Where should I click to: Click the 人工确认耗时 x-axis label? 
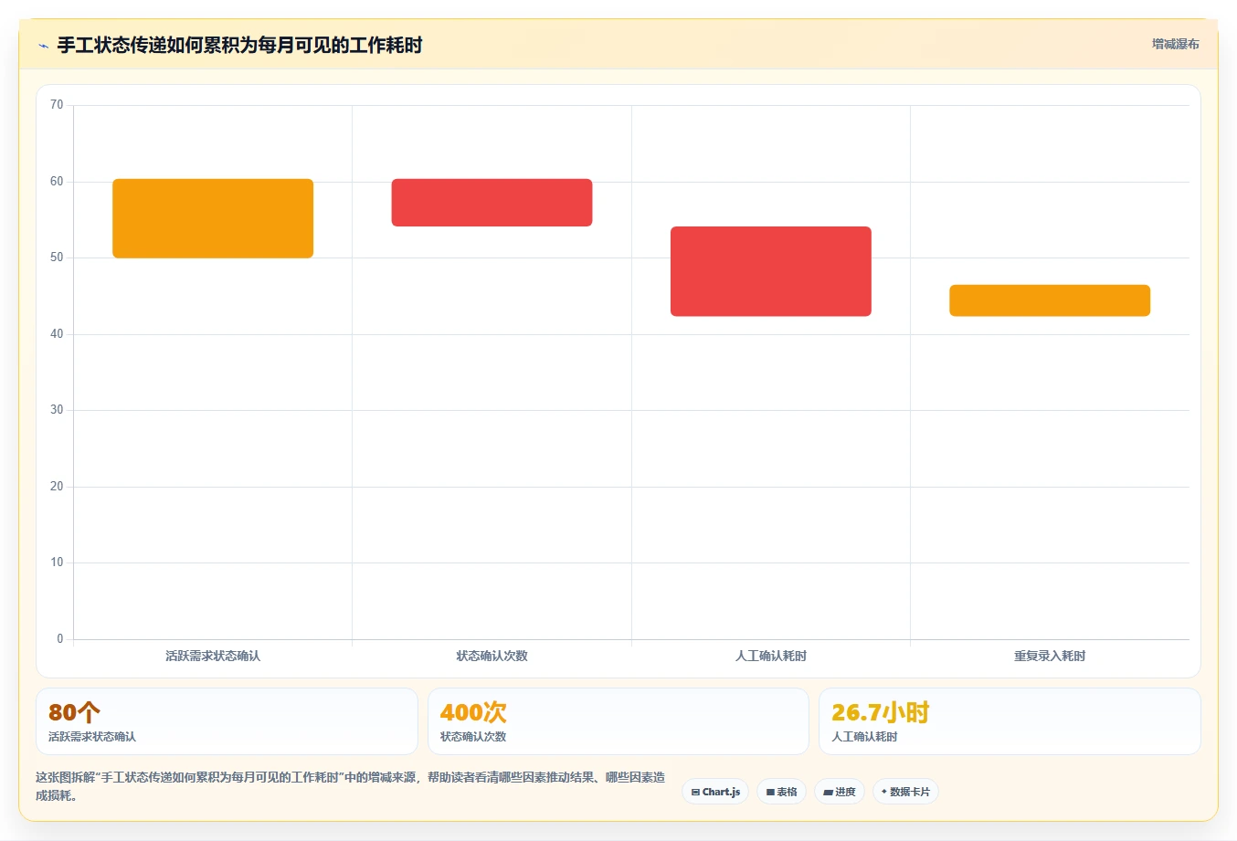771,656
